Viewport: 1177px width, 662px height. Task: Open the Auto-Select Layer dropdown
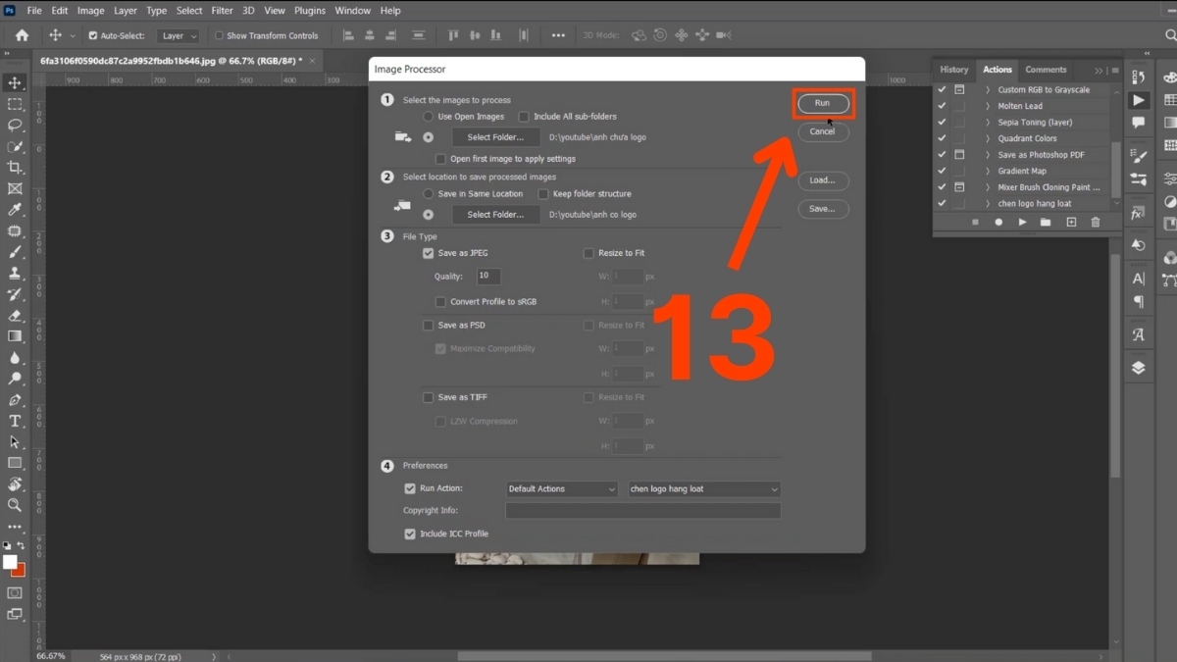point(179,35)
